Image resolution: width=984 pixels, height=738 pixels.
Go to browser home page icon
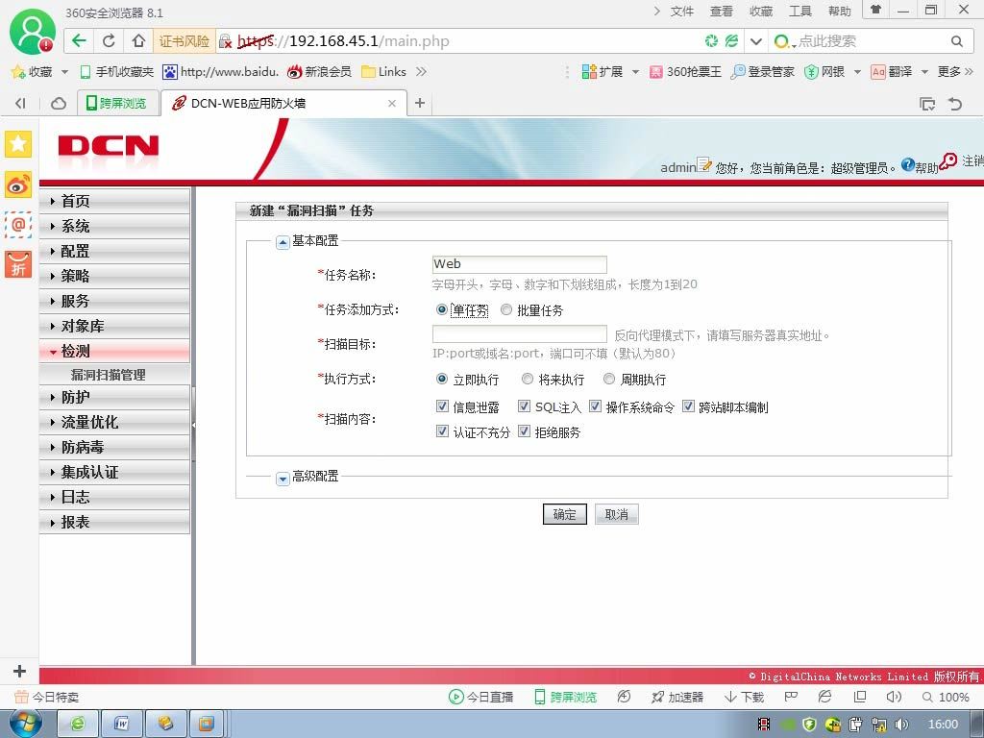point(138,40)
